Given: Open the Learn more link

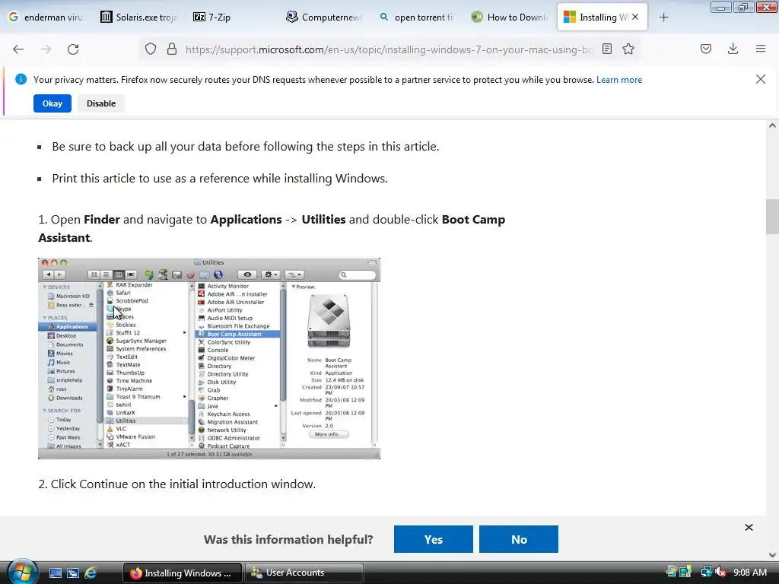Looking at the screenshot, I should tap(619, 79).
